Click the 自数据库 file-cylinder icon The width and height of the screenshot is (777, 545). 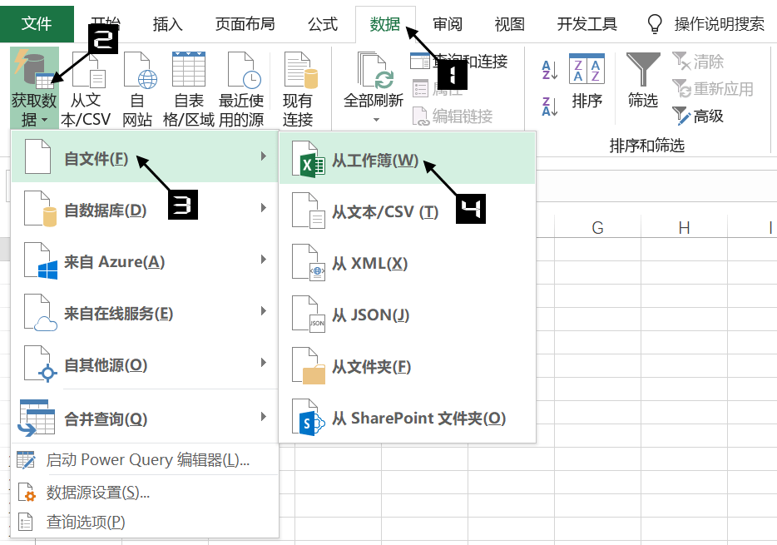tap(40, 209)
